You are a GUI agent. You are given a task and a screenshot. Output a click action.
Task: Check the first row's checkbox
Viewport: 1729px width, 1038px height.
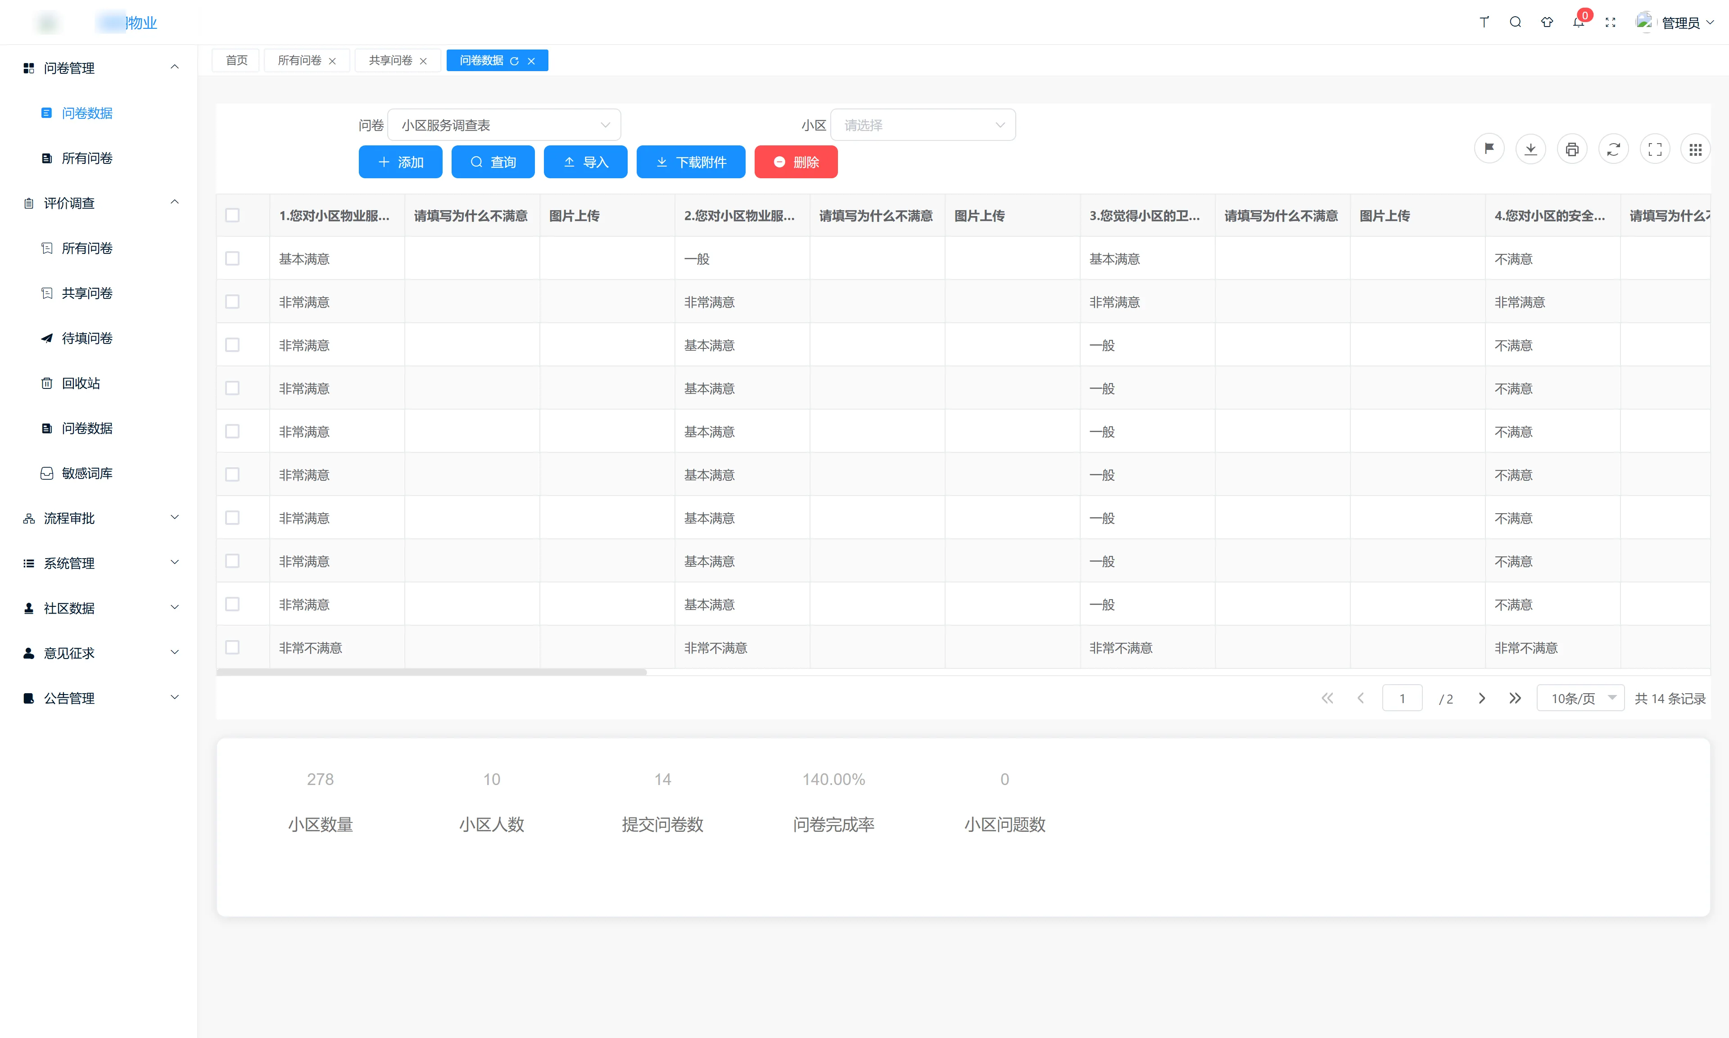[232, 259]
